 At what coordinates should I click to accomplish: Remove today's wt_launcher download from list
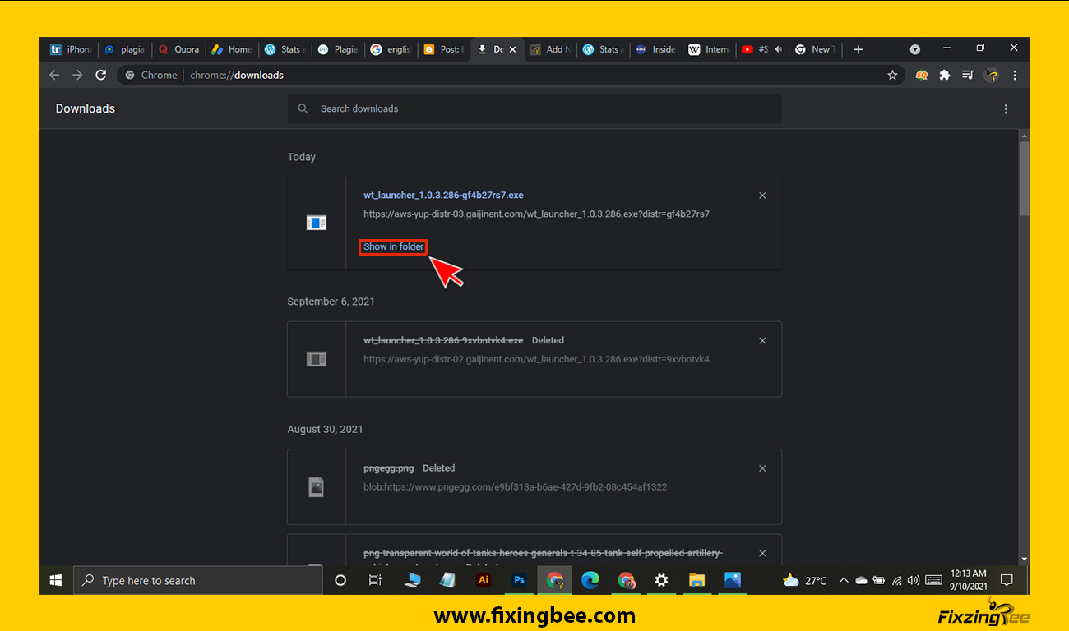(x=762, y=196)
